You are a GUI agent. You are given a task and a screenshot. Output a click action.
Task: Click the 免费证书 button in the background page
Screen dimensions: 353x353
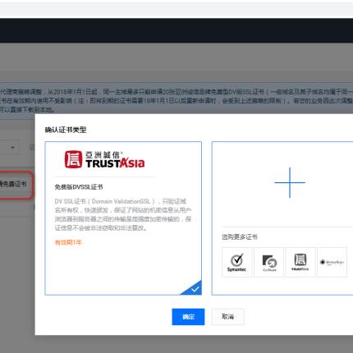pyautogui.click(x=16, y=185)
